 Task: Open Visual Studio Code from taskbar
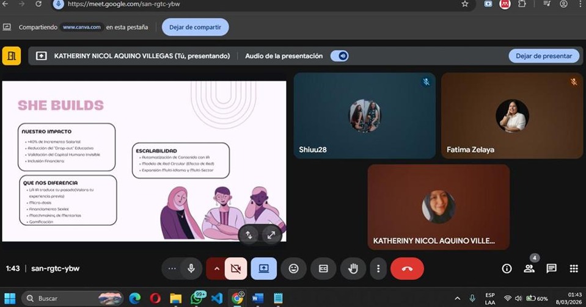(x=217, y=298)
